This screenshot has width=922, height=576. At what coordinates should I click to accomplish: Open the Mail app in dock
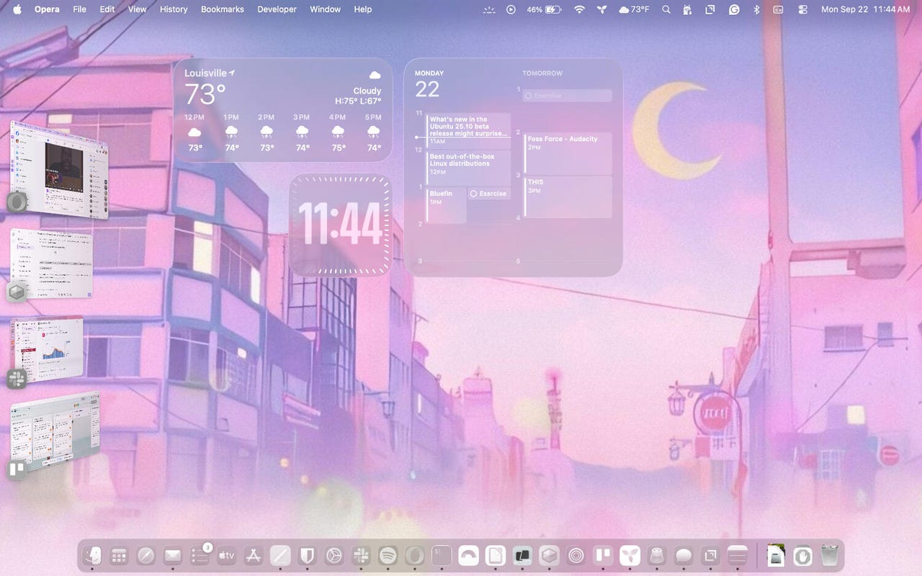[x=172, y=555]
